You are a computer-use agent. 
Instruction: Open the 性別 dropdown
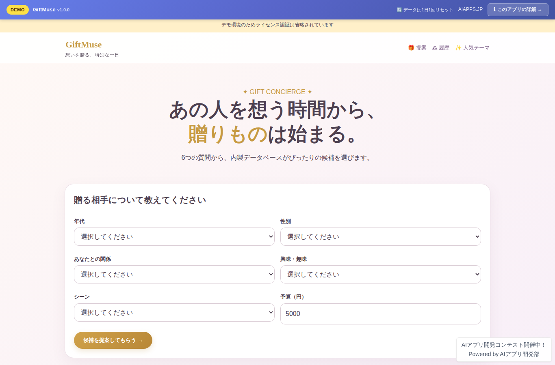(x=381, y=236)
